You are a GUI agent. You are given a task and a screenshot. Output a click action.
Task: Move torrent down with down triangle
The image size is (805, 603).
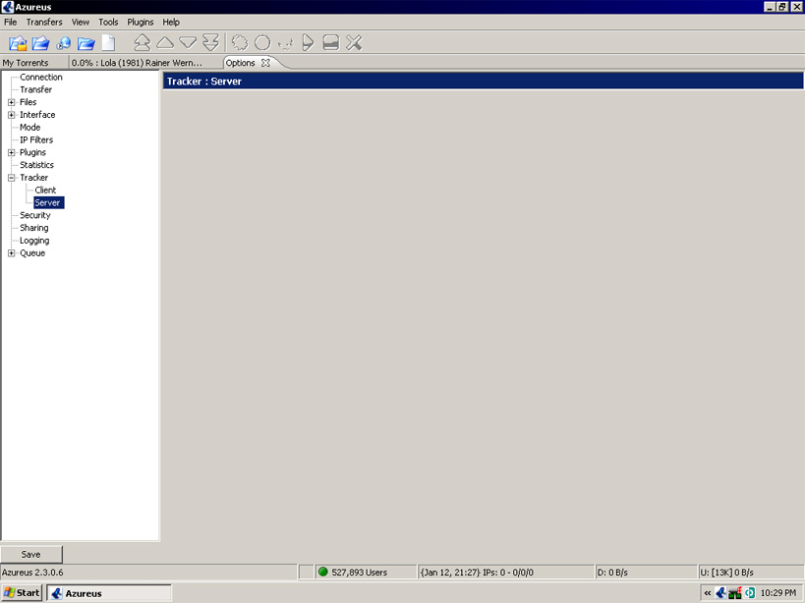tap(188, 42)
